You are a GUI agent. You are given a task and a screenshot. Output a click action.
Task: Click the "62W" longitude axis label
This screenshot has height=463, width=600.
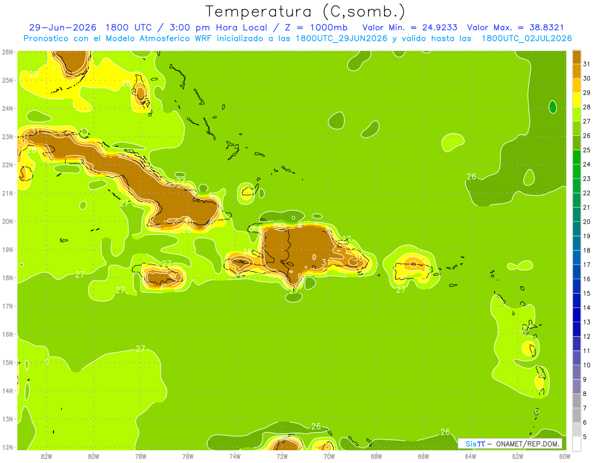tap(518, 456)
